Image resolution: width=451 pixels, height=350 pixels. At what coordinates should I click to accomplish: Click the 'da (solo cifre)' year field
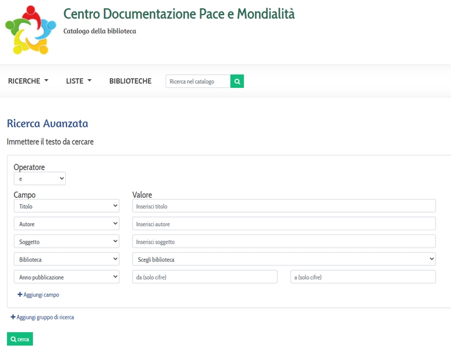(205, 277)
